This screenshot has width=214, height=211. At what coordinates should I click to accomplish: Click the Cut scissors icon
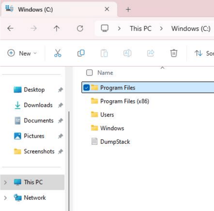[x=58, y=53]
